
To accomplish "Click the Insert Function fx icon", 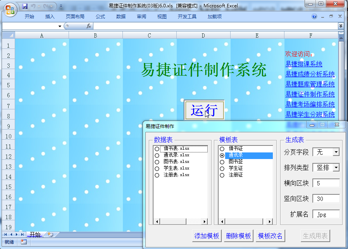I will (x=89, y=26).
